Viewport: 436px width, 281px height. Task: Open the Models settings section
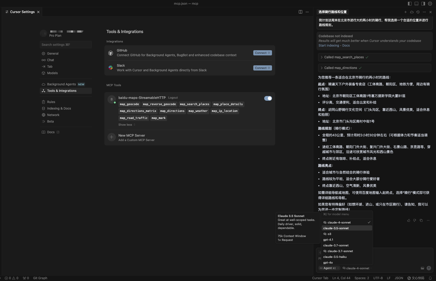(52, 73)
